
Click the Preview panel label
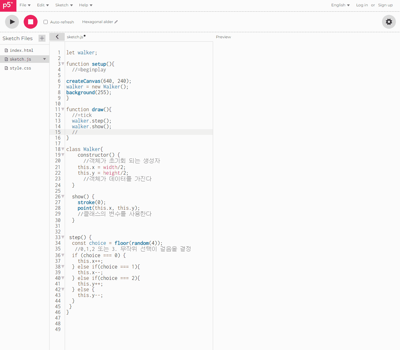point(224,37)
